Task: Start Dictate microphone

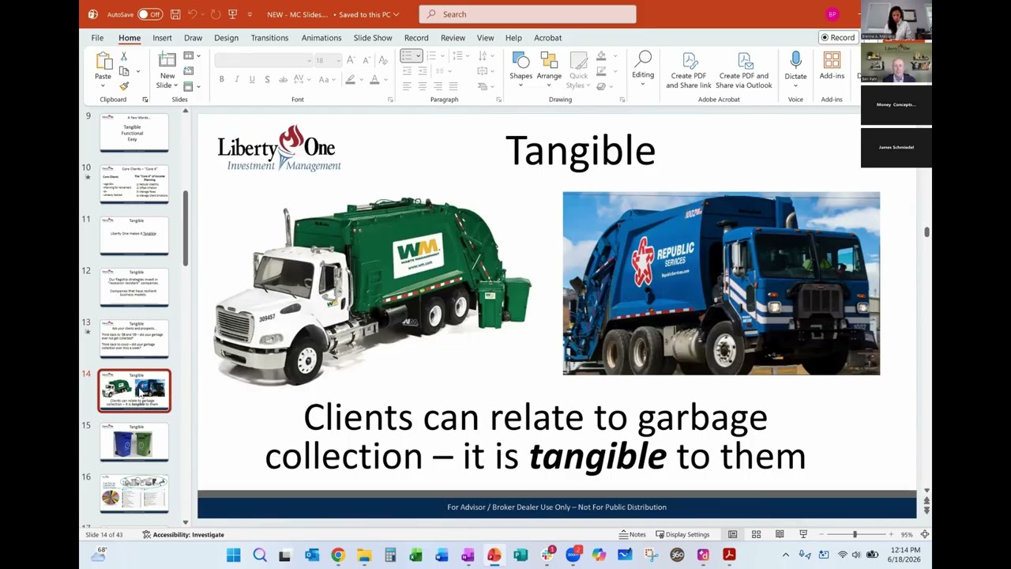Action: (795, 60)
